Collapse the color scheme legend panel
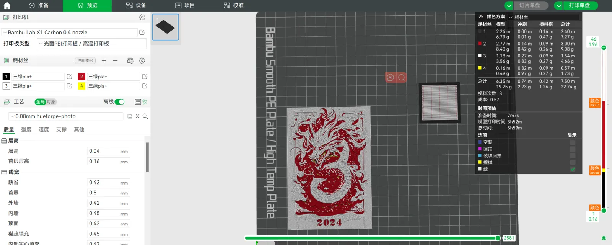 pyautogui.click(x=480, y=17)
